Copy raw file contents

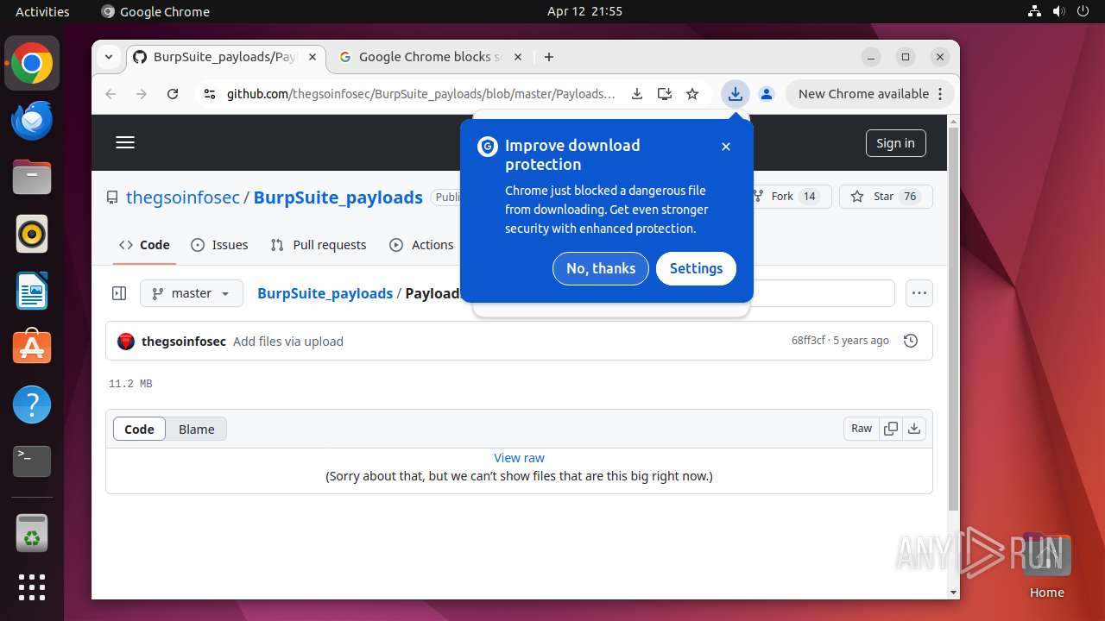[x=891, y=429]
